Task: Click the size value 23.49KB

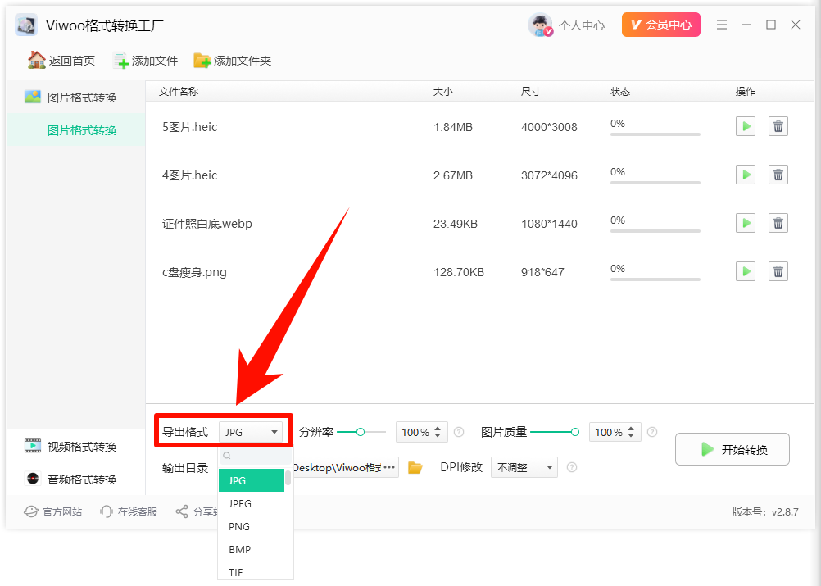Action: click(x=456, y=224)
